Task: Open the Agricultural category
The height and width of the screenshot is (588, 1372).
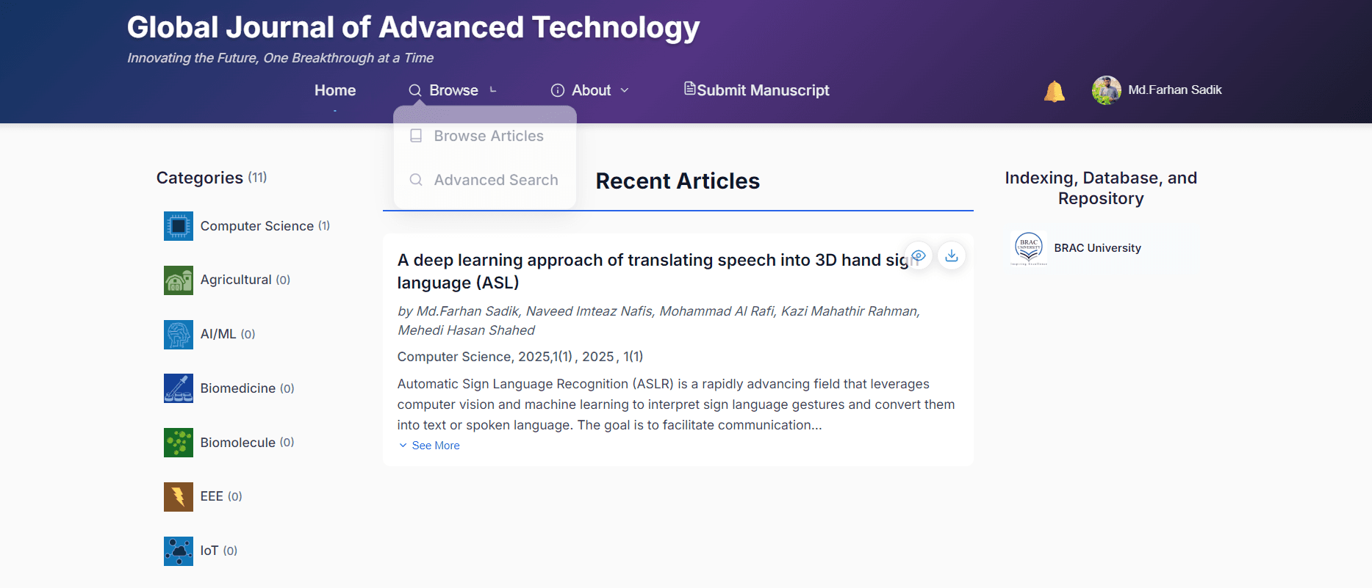Action: click(x=236, y=280)
